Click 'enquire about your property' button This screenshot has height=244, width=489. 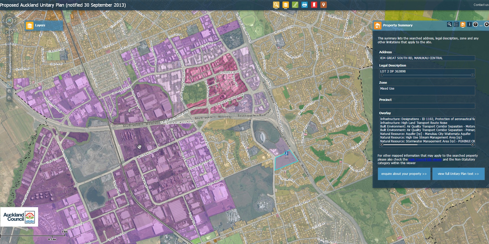(404, 174)
